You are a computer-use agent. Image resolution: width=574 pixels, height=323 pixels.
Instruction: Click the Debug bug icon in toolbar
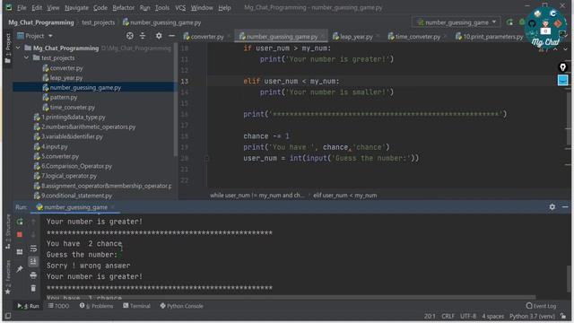click(x=522, y=22)
